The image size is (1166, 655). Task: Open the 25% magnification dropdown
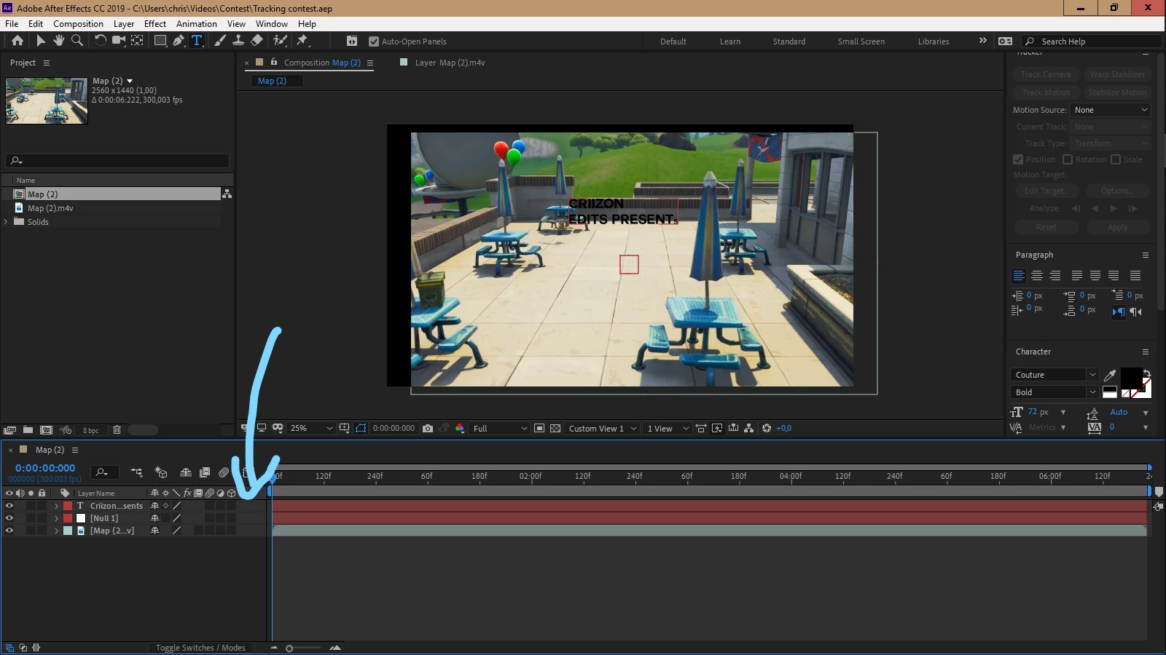pos(311,428)
